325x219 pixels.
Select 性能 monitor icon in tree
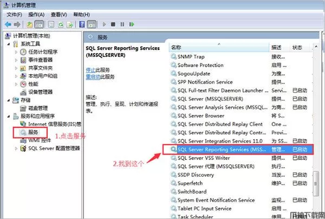pyautogui.click(x=23, y=84)
